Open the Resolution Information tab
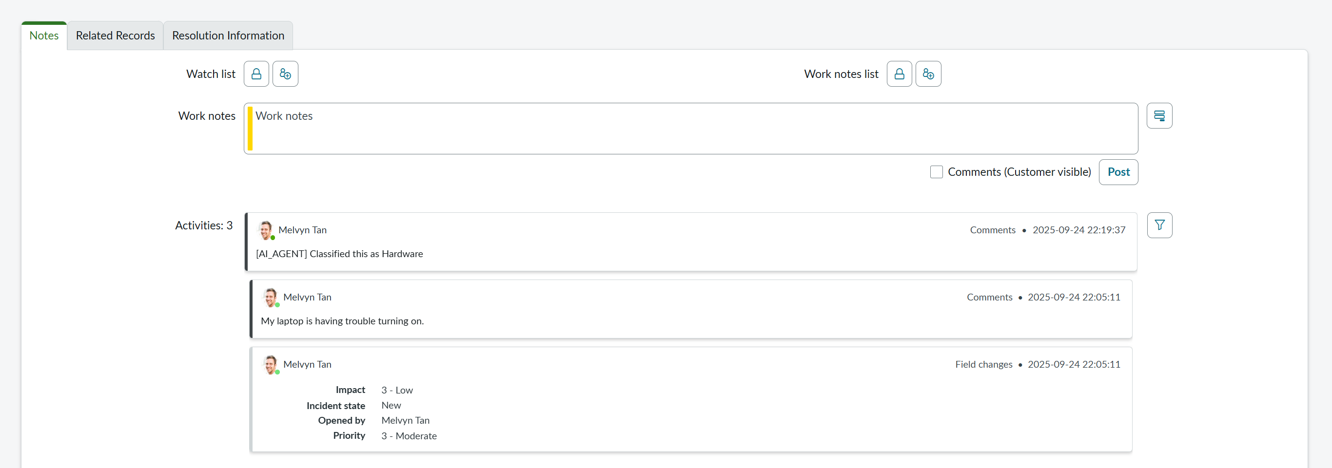 point(228,36)
